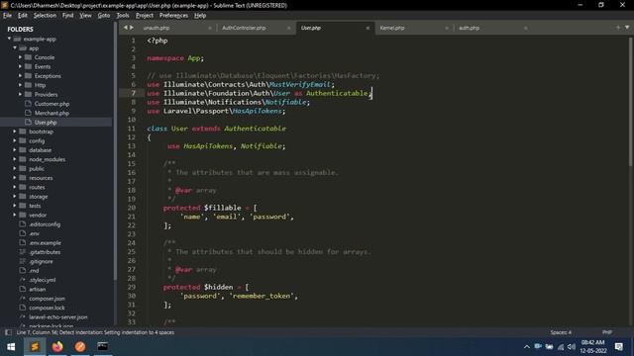
Task: Expand the vendor folder
Action: [x=15, y=216]
